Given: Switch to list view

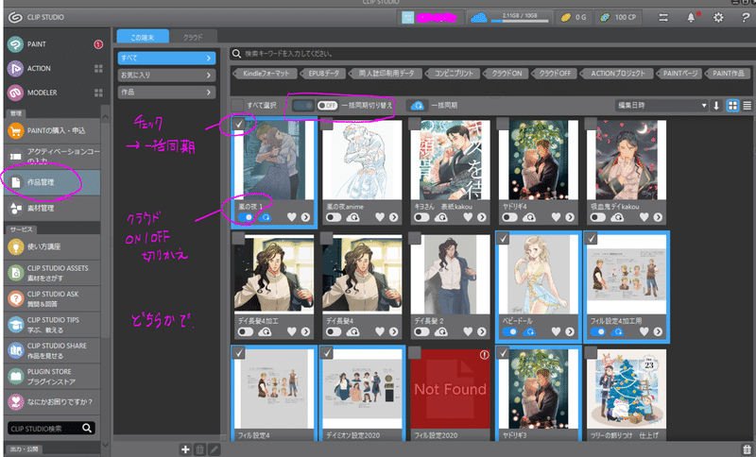Looking at the screenshot, I should pyautogui.click(x=747, y=106).
